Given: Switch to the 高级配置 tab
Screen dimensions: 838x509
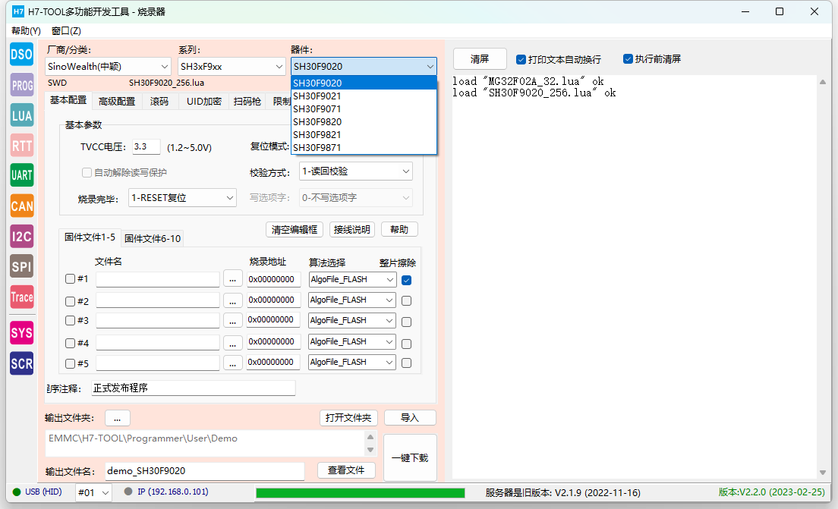Looking at the screenshot, I should pos(116,102).
